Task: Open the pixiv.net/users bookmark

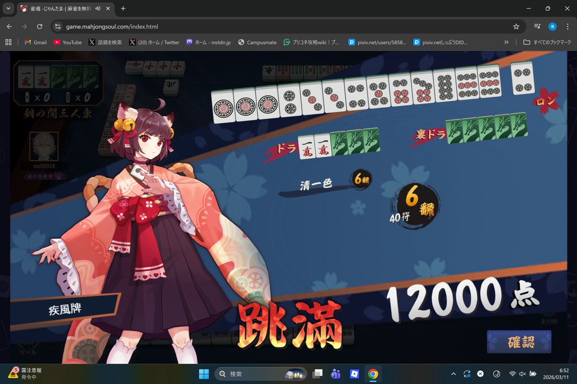Action: coord(377,42)
